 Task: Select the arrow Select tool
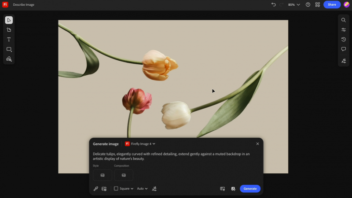(x=9, y=20)
